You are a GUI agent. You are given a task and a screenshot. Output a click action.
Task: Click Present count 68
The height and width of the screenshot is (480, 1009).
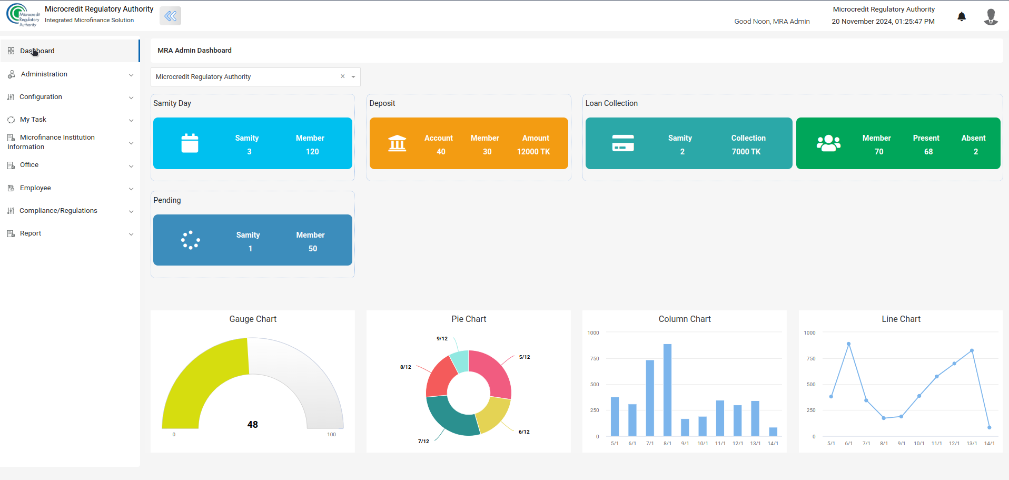(928, 152)
